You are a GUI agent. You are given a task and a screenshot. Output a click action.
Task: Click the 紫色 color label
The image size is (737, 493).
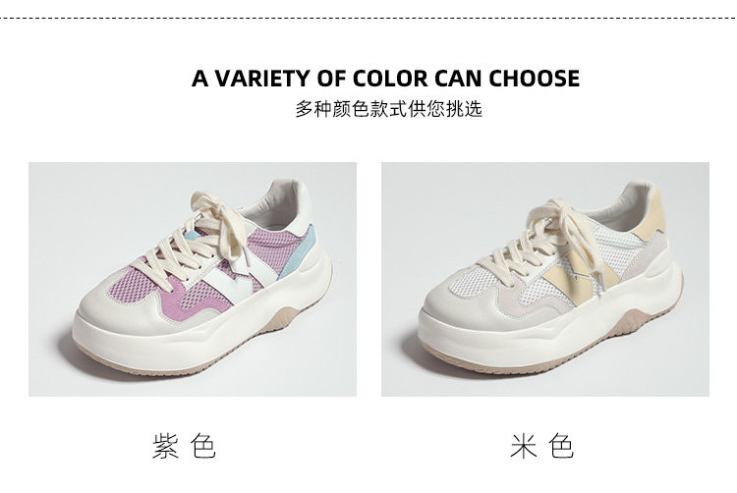185,446
